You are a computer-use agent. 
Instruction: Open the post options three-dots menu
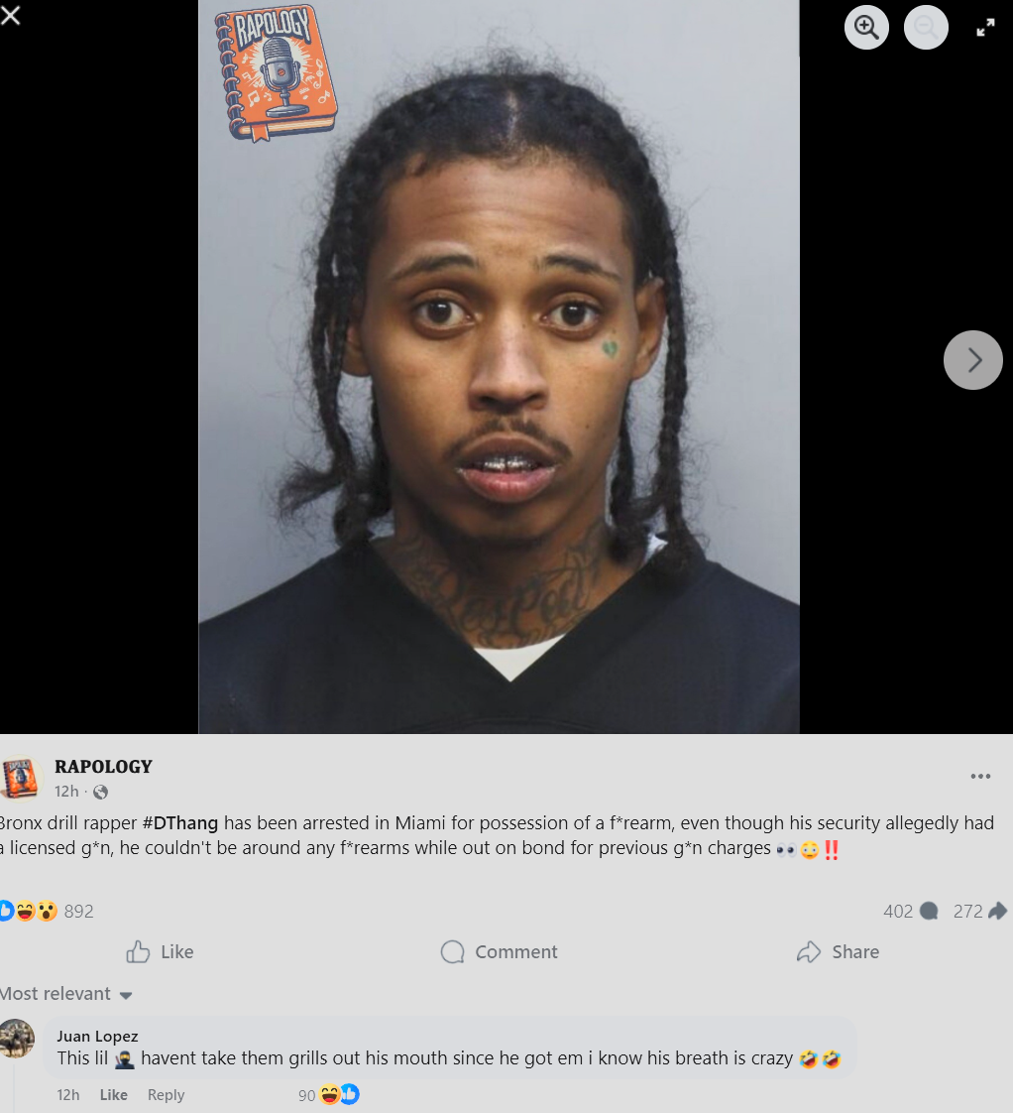coord(980,776)
